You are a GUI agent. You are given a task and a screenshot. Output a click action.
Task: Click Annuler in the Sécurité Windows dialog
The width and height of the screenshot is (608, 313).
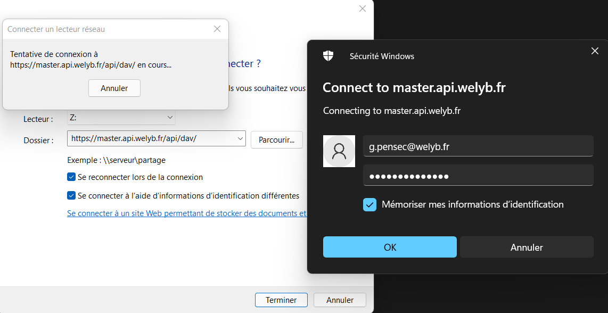tap(527, 247)
